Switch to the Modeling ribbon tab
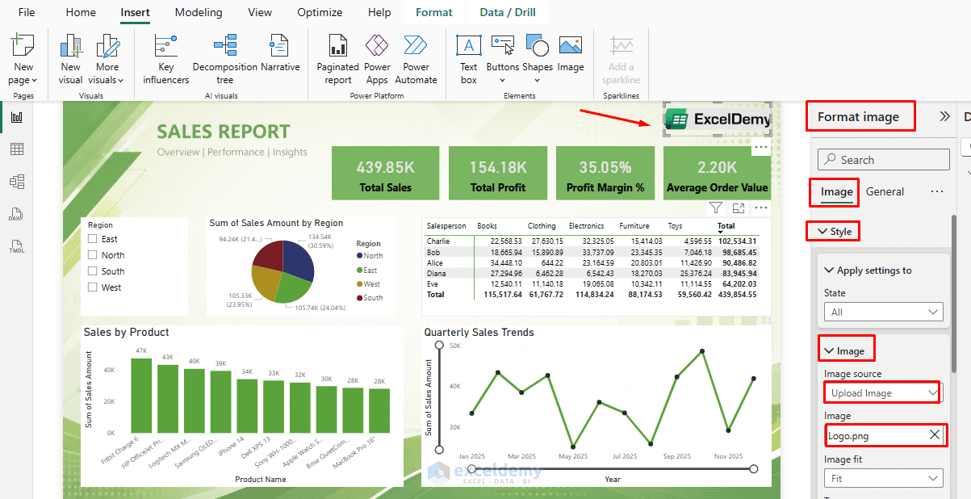 (199, 12)
